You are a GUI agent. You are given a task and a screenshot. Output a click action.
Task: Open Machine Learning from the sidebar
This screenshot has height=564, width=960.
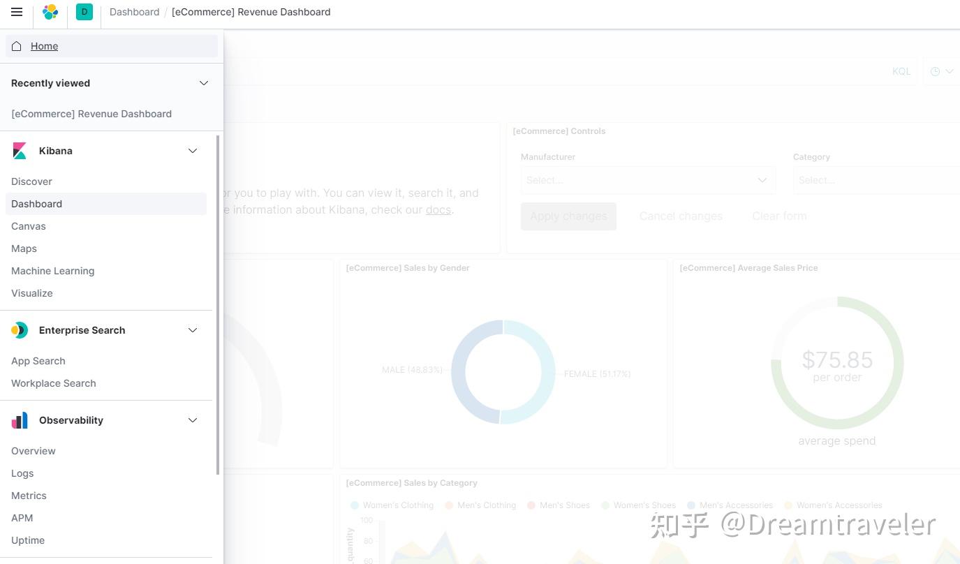tap(52, 271)
